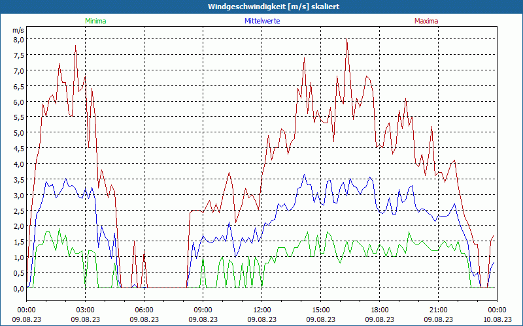Select the red 'Maxima' legend label

click(426, 21)
